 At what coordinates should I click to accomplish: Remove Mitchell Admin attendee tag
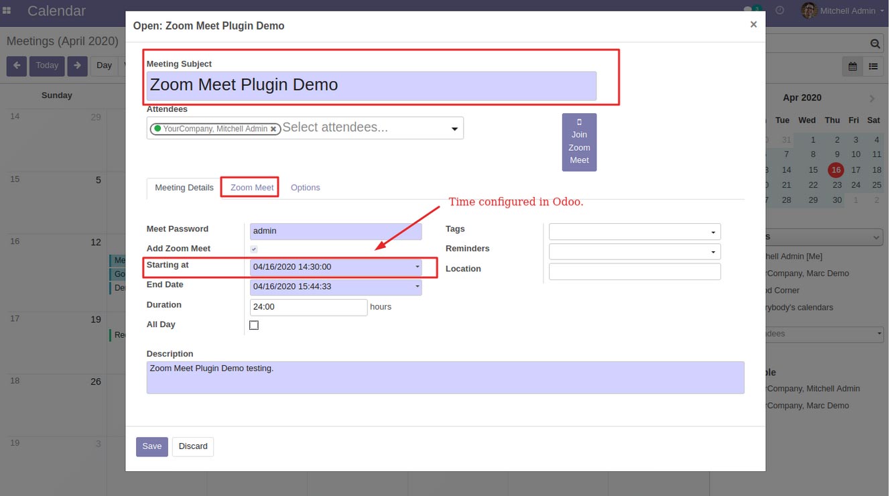coord(273,129)
